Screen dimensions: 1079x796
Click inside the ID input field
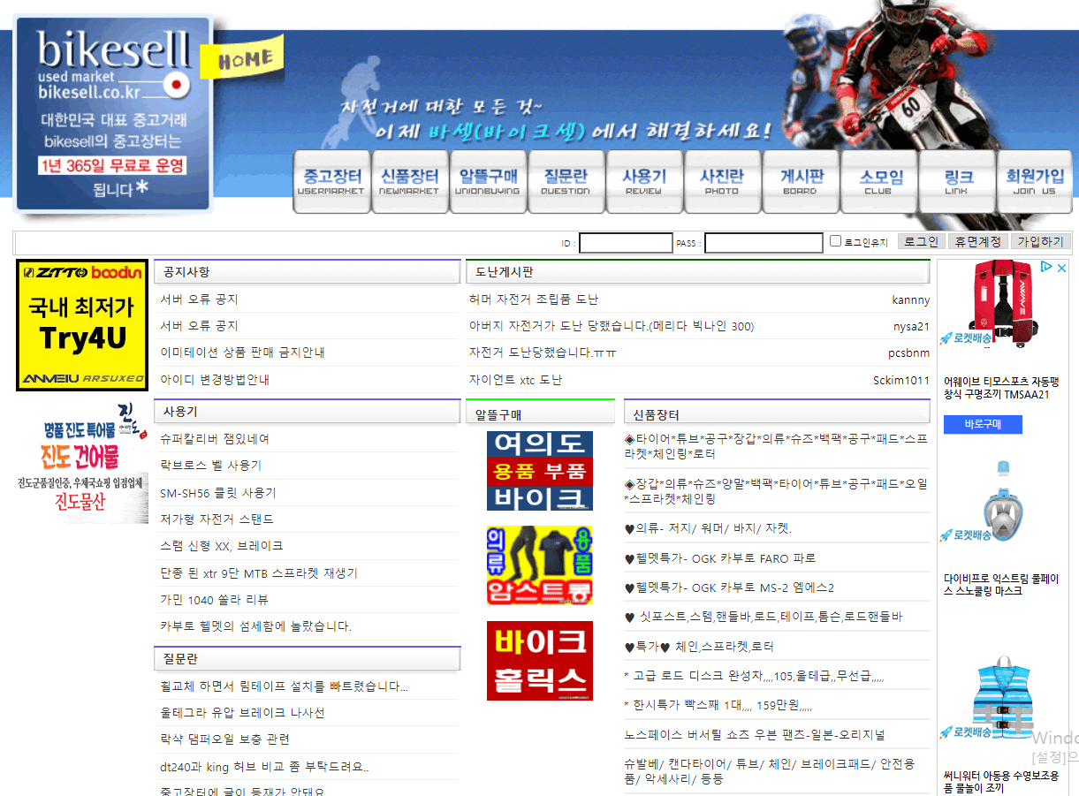click(626, 241)
